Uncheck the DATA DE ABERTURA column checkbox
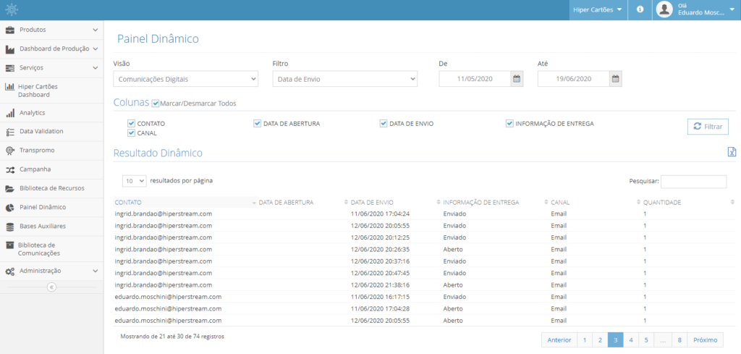 point(258,124)
